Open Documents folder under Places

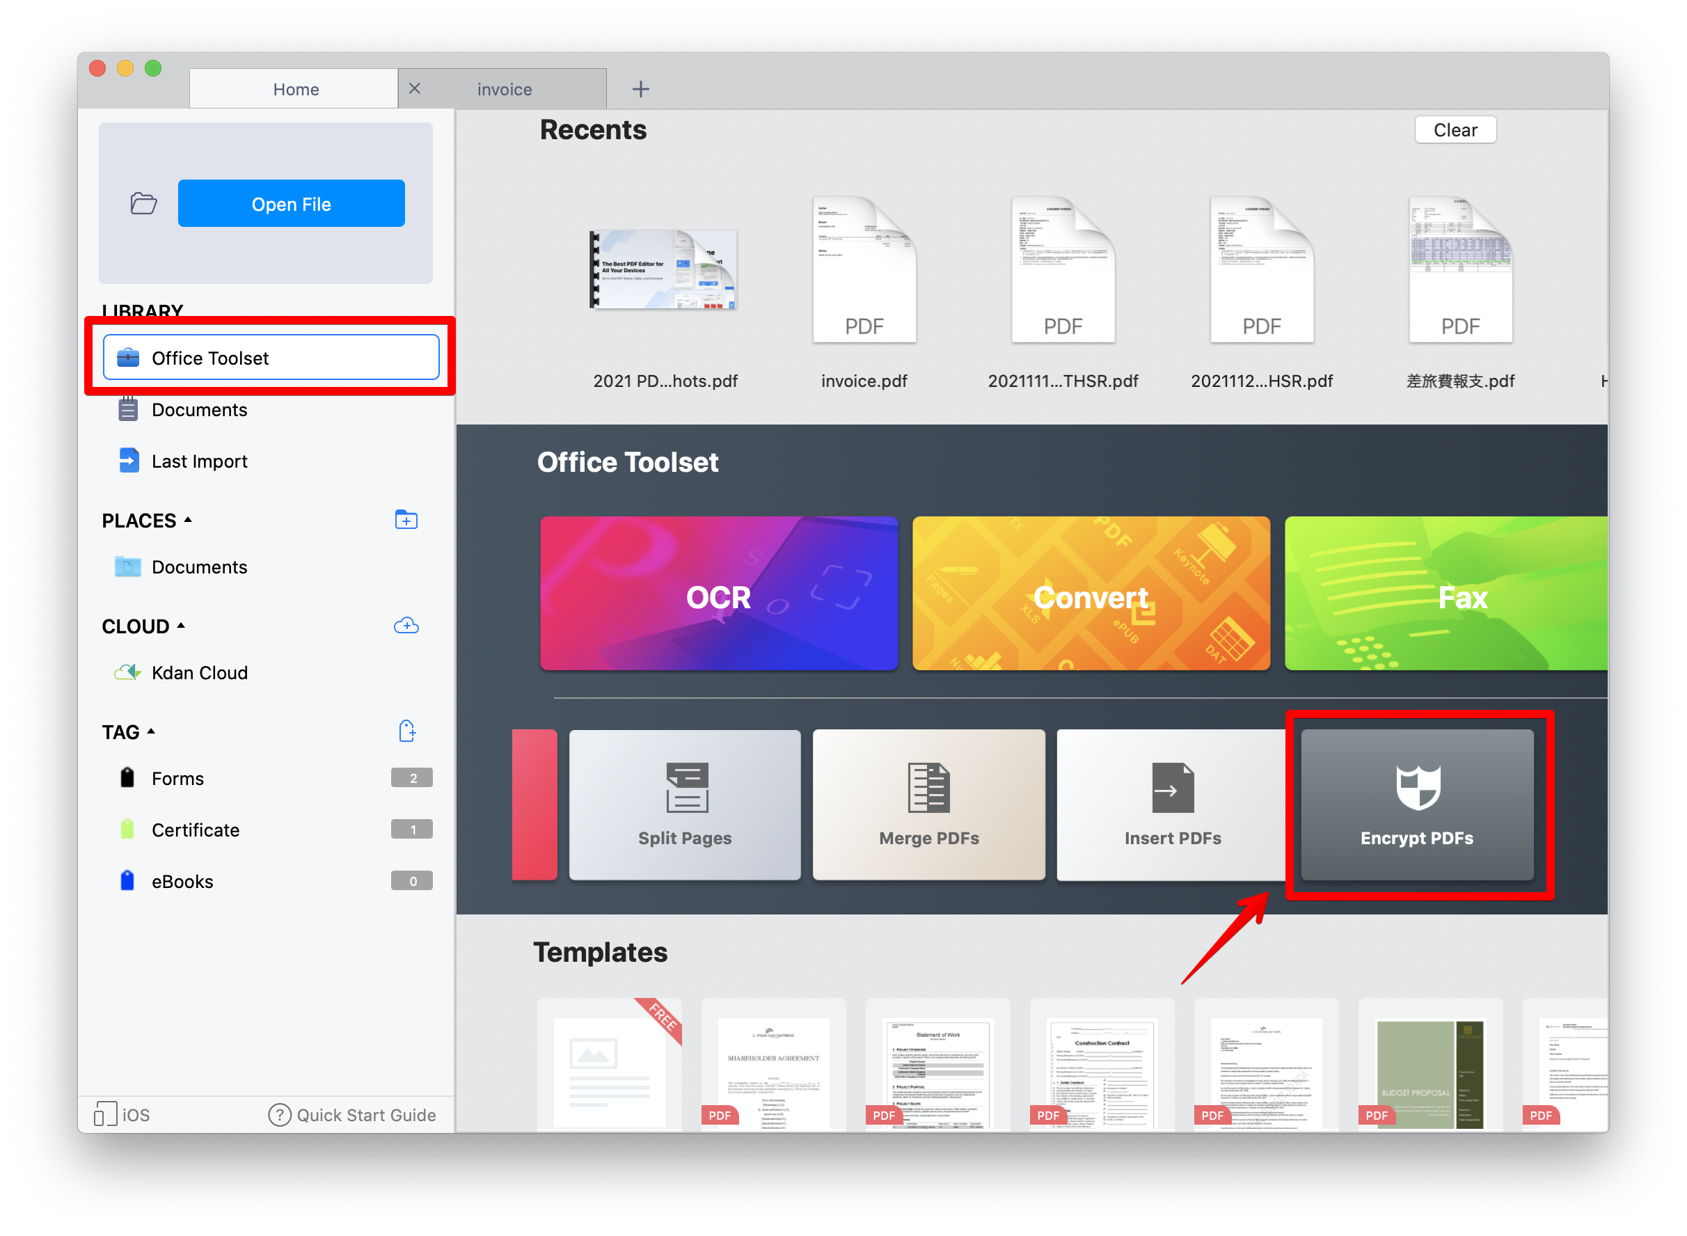[198, 567]
